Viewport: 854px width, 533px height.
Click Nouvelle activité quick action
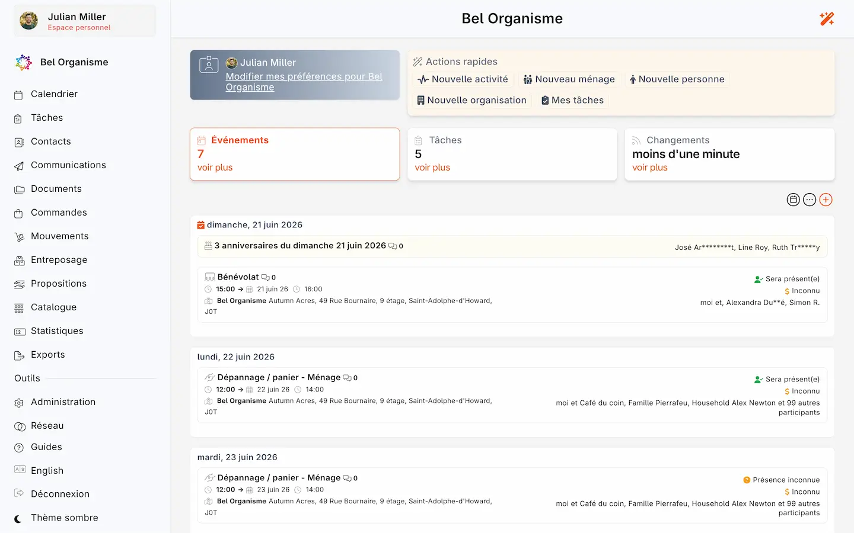(x=463, y=79)
